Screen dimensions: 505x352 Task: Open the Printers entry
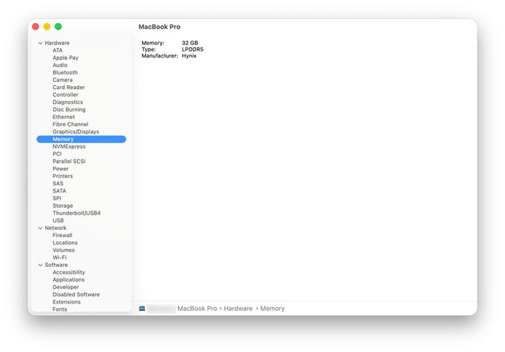(63, 176)
